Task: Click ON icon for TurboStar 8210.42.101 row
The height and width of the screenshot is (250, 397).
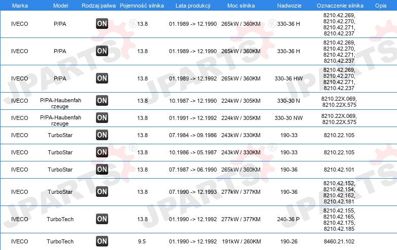Action: coord(102,169)
